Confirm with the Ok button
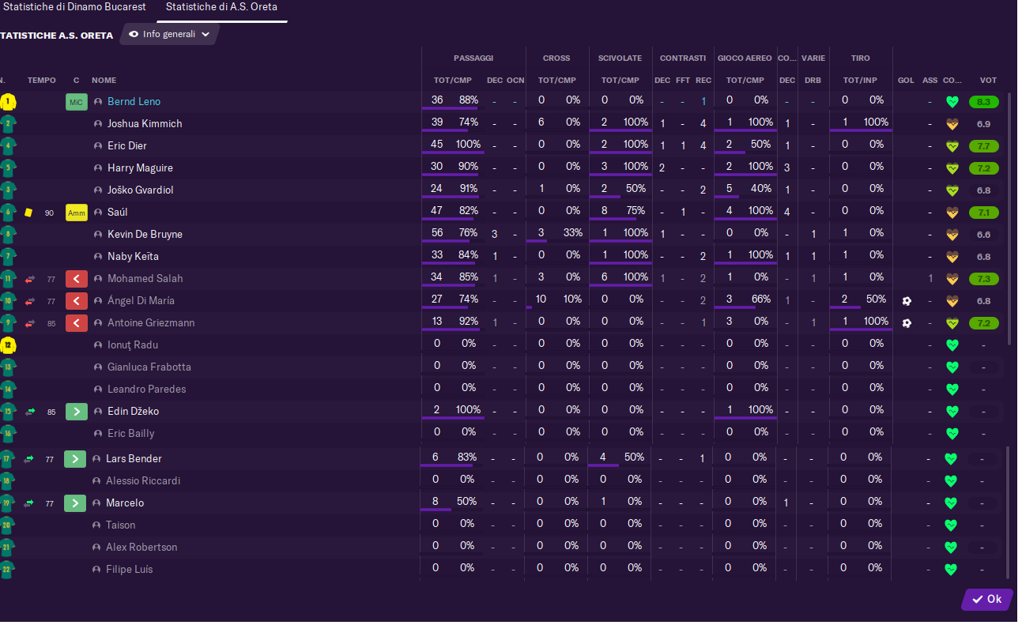1022x625 pixels. tap(987, 599)
